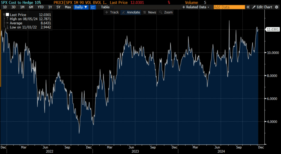281x154 pixels.
Task: Click the SPX Cost to Hedge 10% title
Action: pyautogui.click(x=21, y=3)
